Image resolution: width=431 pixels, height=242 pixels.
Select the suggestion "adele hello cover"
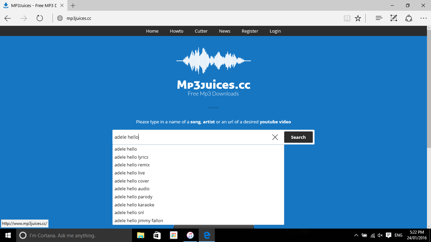[198, 181]
